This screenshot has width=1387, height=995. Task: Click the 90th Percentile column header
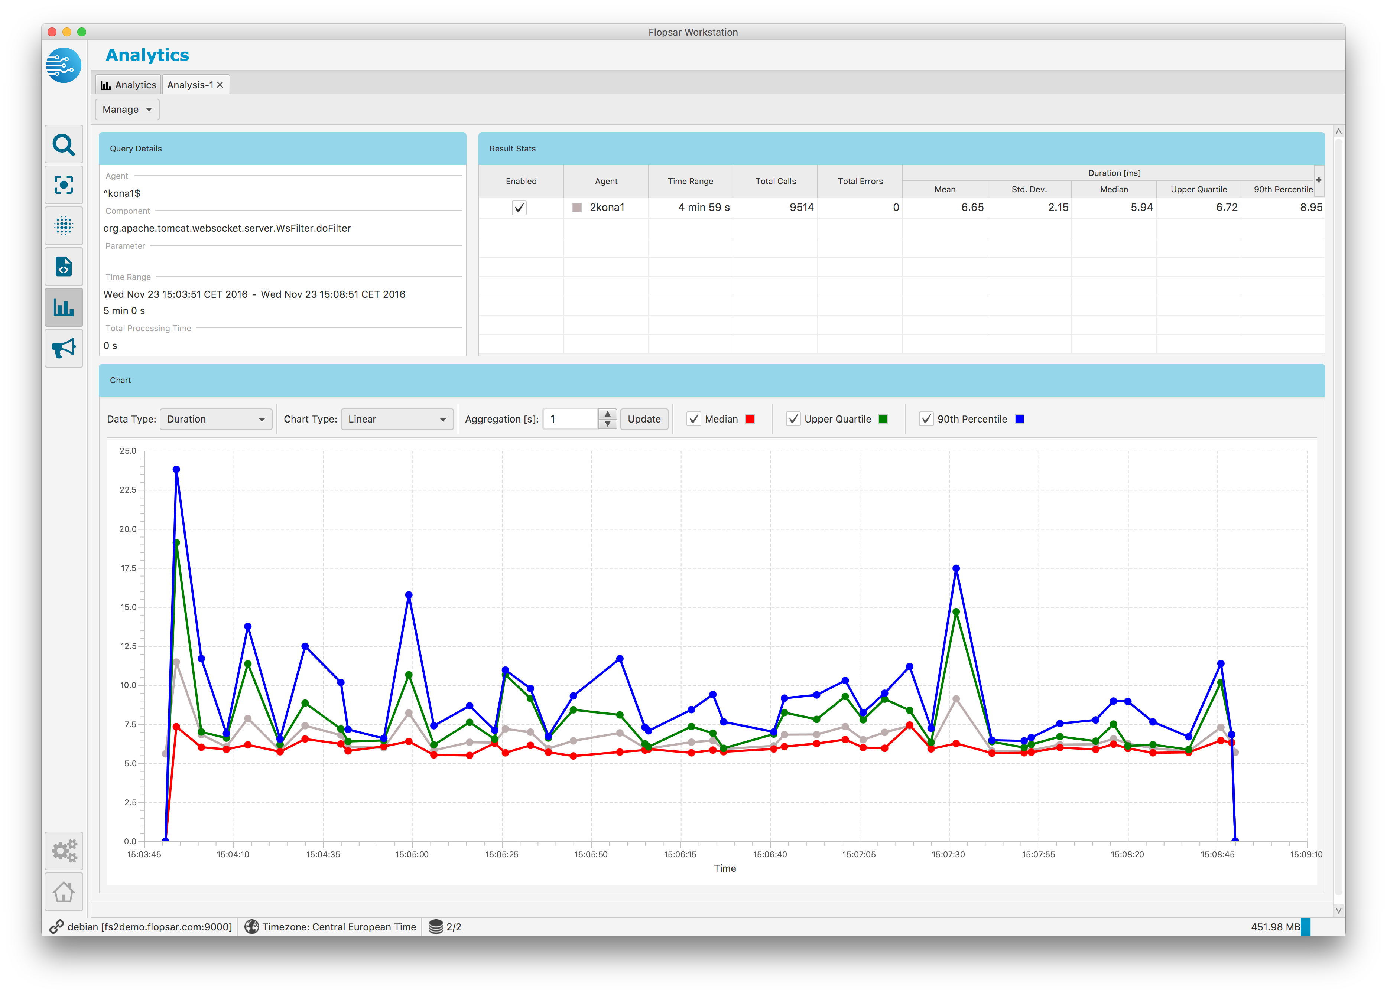point(1283,189)
